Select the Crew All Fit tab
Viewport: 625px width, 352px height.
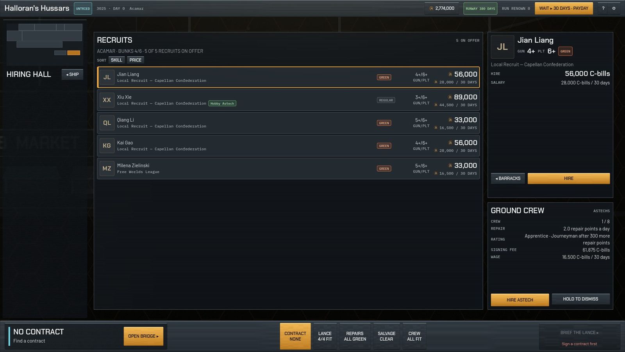pos(414,336)
